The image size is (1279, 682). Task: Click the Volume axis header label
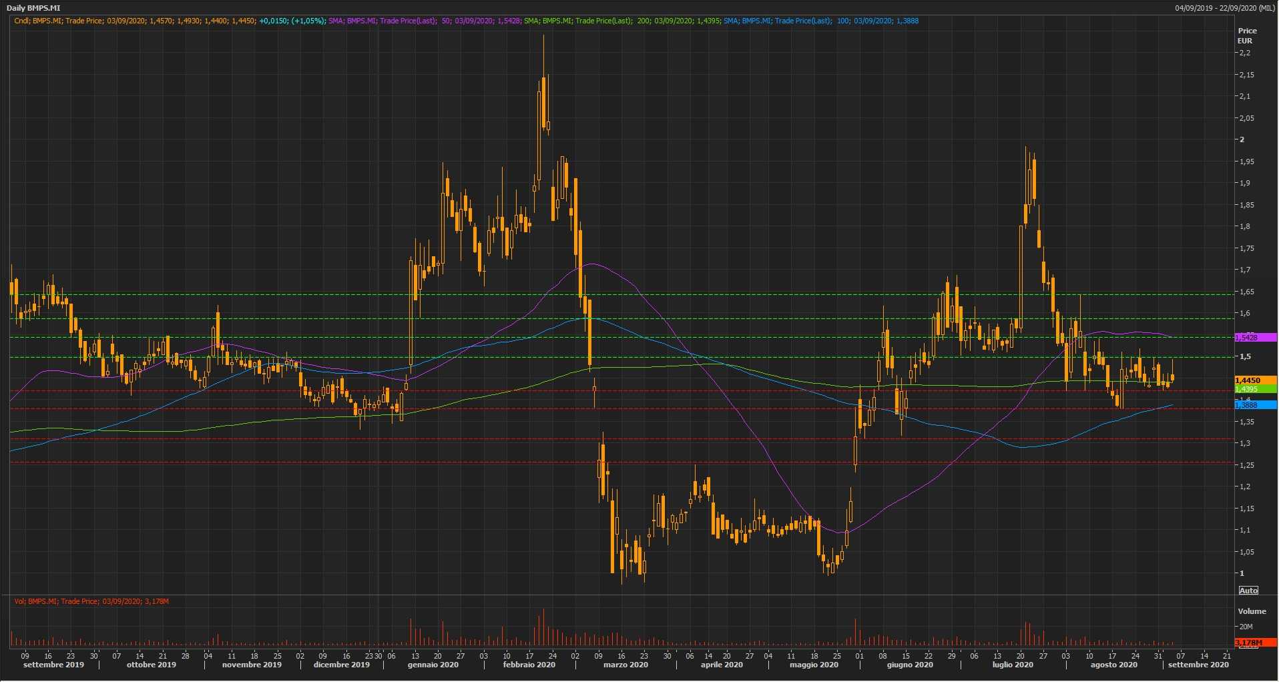(x=1252, y=611)
